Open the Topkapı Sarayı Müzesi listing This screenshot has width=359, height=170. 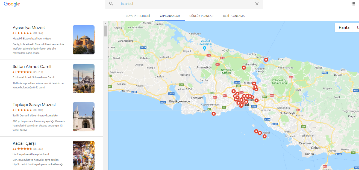click(x=34, y=105)
